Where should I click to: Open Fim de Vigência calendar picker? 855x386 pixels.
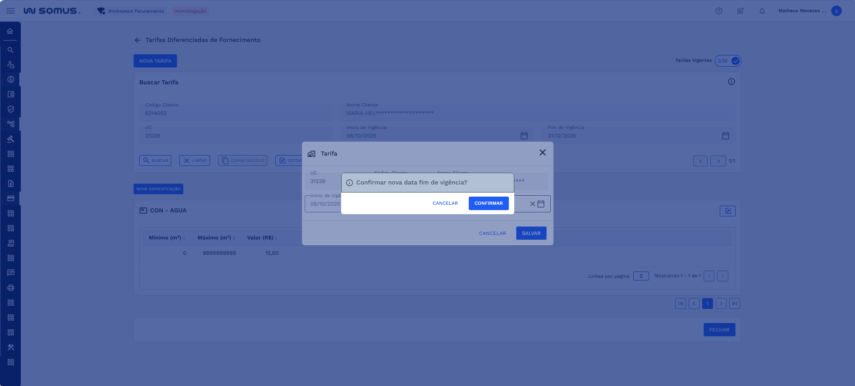[x=725, y=136]
